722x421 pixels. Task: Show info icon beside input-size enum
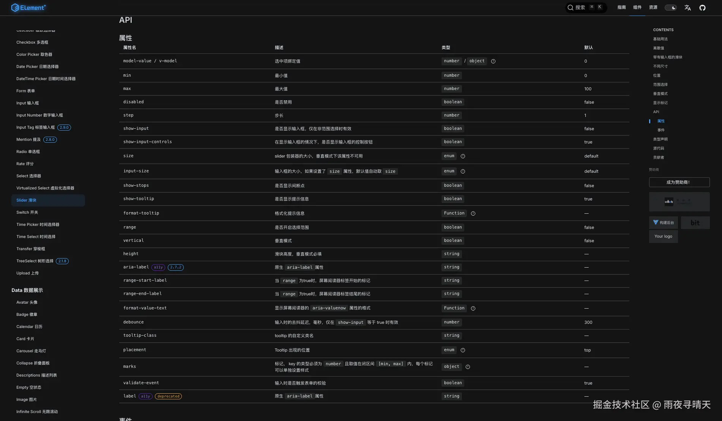pyautogui.click(x=463, y=171)
